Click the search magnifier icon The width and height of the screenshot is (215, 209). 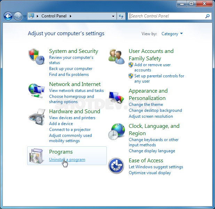tap(207, 16)
